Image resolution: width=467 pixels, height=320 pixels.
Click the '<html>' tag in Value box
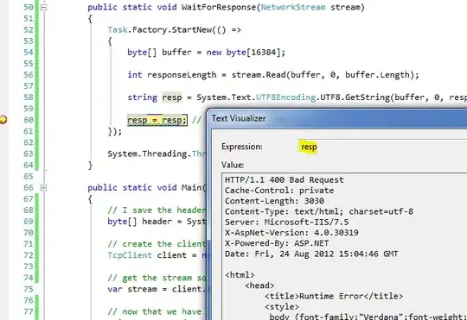240,275
